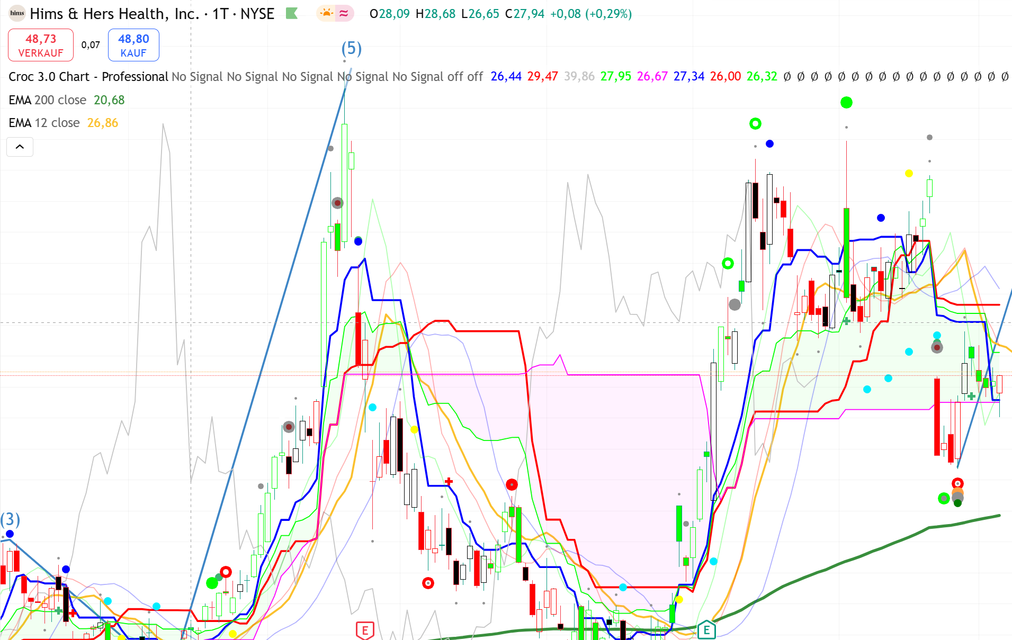
Task: Click the 1T timeframe in the title
Action: click(220, 14)
